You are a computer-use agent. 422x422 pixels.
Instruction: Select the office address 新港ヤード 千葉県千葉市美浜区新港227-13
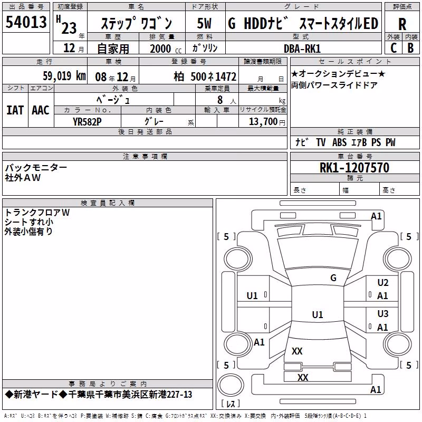(99, 395)
